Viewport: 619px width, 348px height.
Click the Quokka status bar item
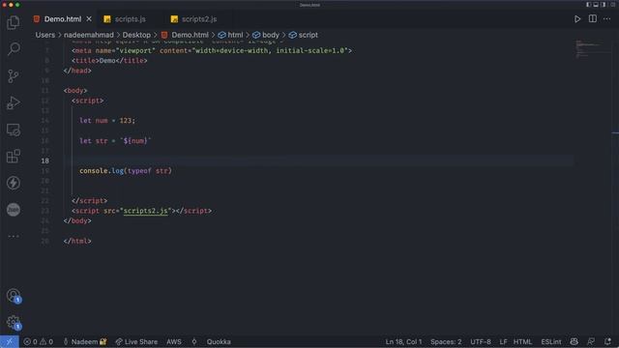(x=219, y=341)
